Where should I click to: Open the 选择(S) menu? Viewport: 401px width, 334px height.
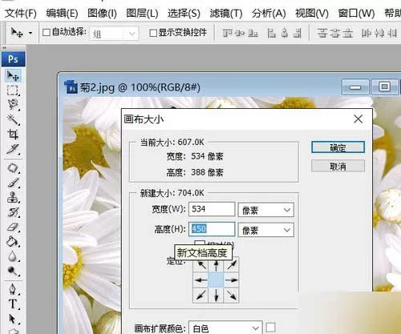(x=184, y=13)
